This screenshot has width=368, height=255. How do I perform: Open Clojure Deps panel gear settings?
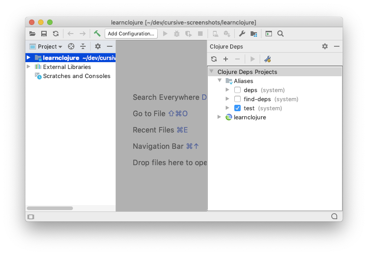pos(325,46)
